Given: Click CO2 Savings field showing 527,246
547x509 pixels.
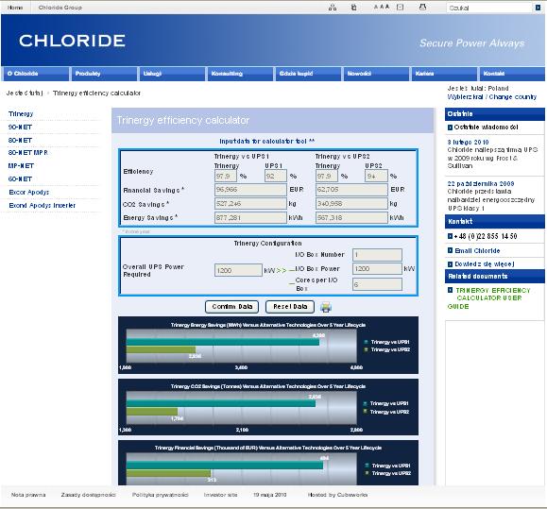Looking at the screenshot, I should point(250,204).
